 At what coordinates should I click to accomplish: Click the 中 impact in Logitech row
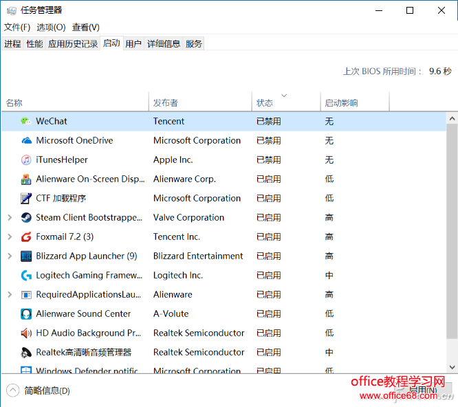329,275
